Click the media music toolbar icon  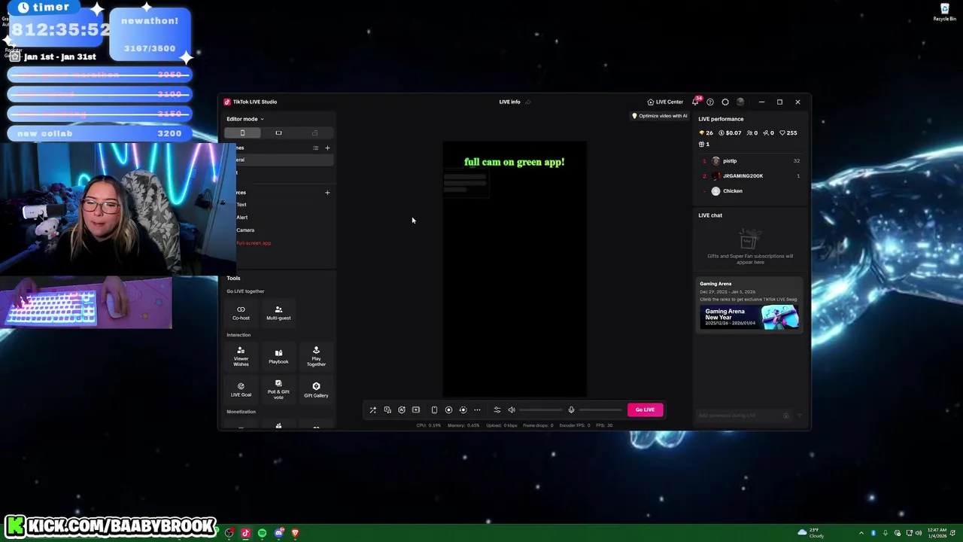point(387,410)
